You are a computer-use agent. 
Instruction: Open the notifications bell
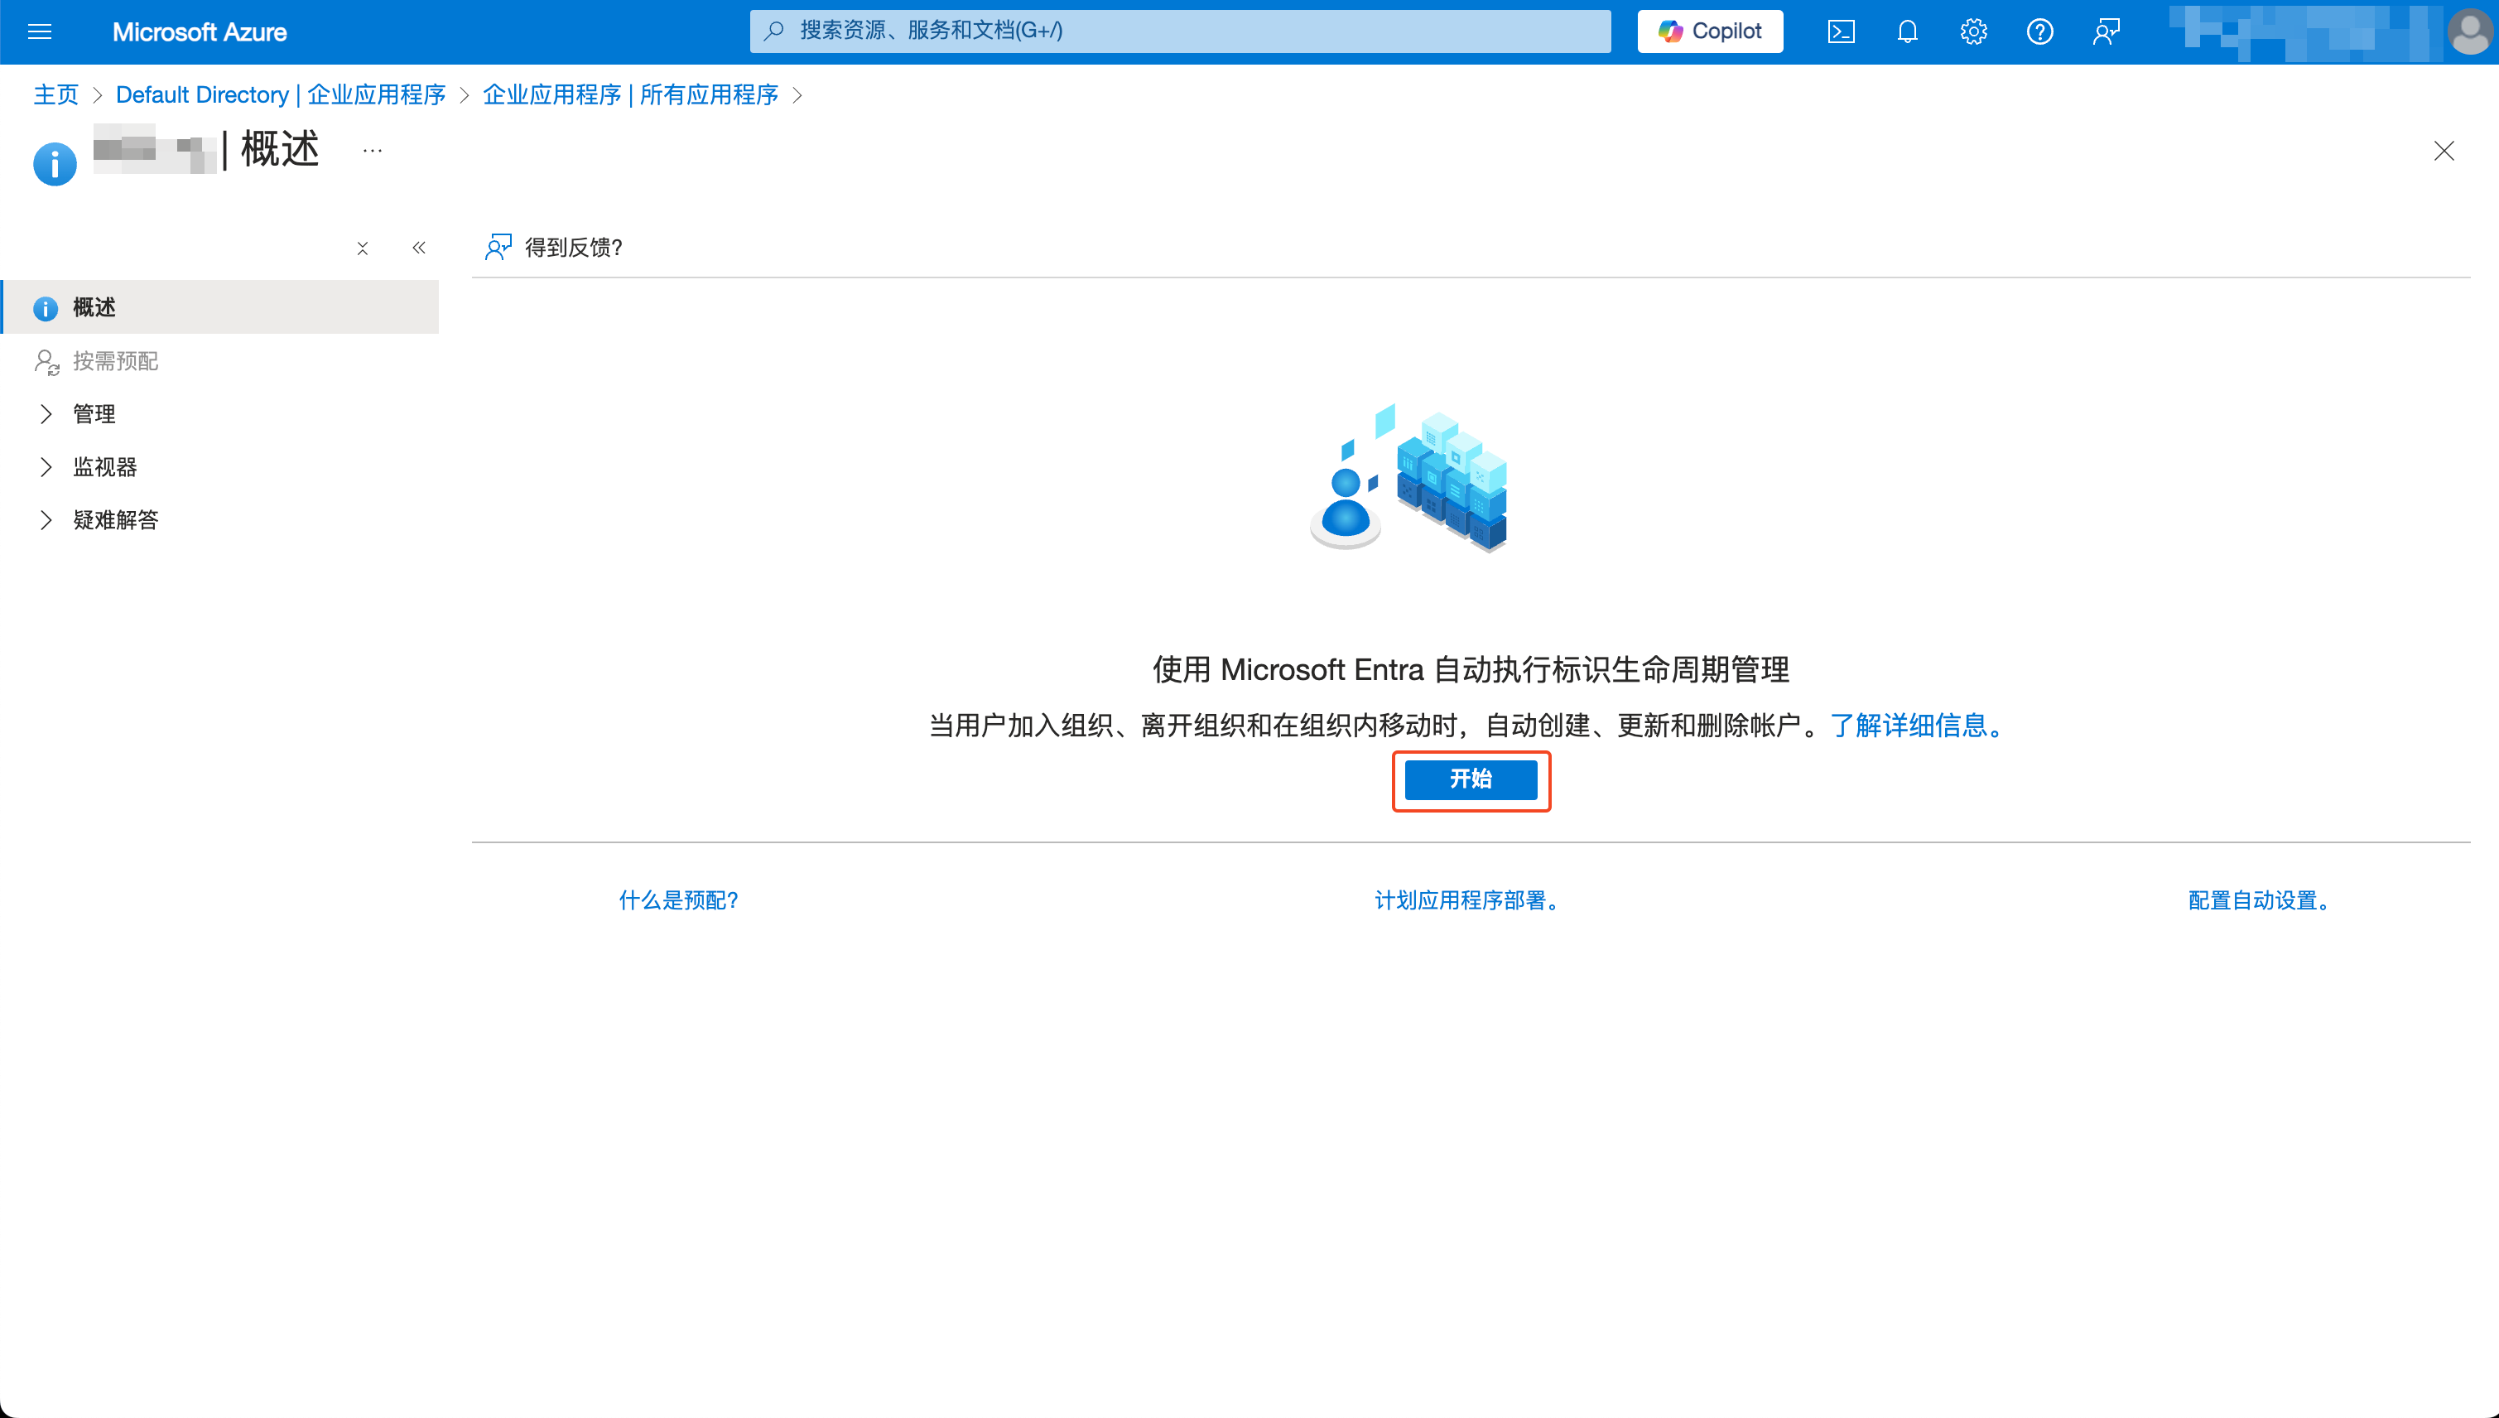(x=1905, y=31)
